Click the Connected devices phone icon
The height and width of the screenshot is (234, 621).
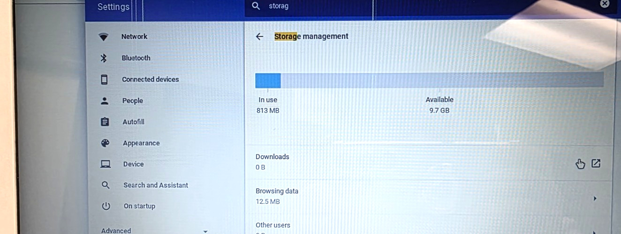pos(104,80)
